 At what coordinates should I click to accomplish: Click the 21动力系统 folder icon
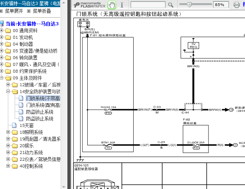[x=15, y=152]
